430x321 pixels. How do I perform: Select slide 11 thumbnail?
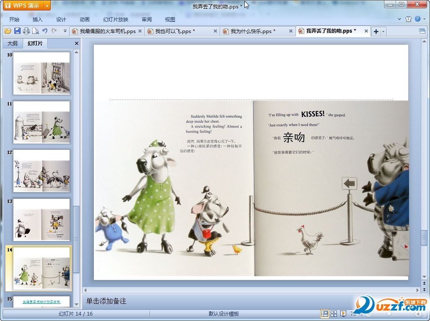(x=41, y=122)
